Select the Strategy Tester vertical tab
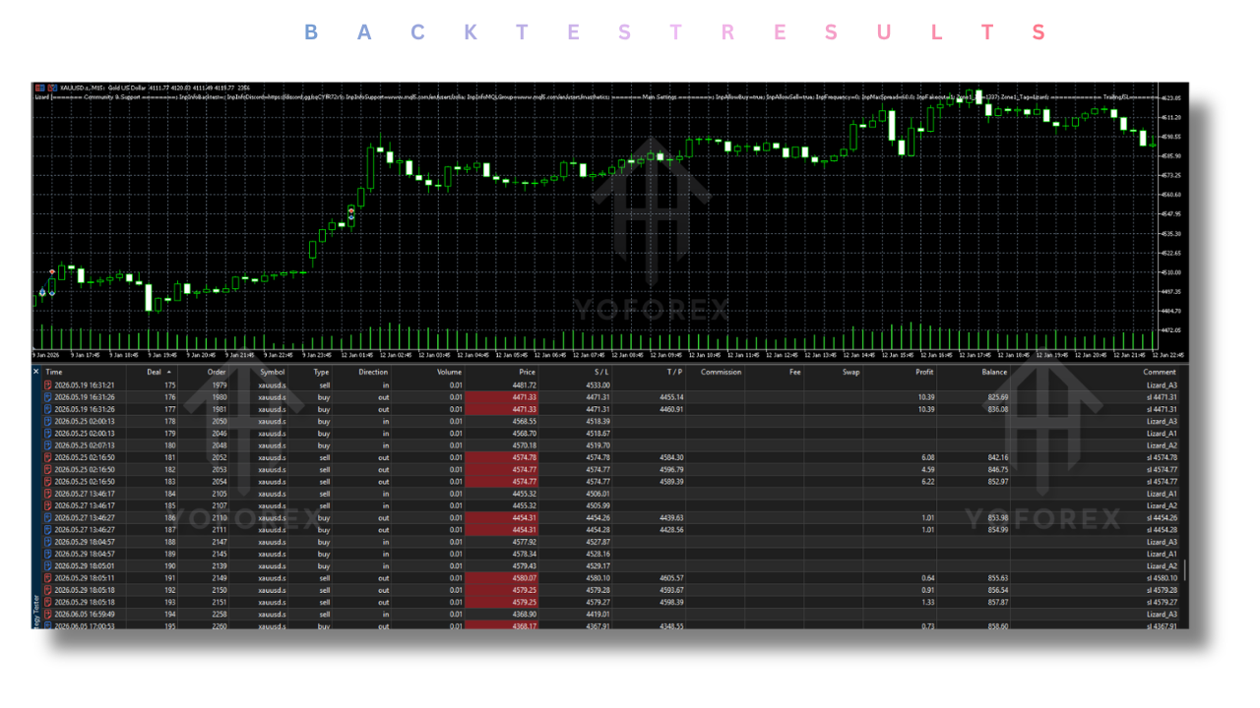This screenshot has height=708, width=1260. click(x=37, y=610)
